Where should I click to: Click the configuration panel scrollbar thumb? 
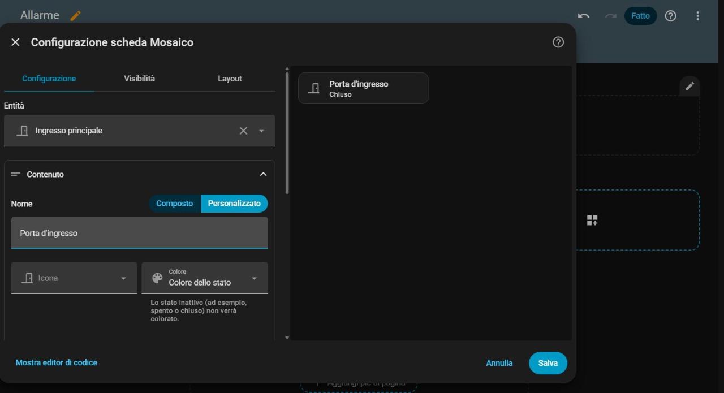287,133
